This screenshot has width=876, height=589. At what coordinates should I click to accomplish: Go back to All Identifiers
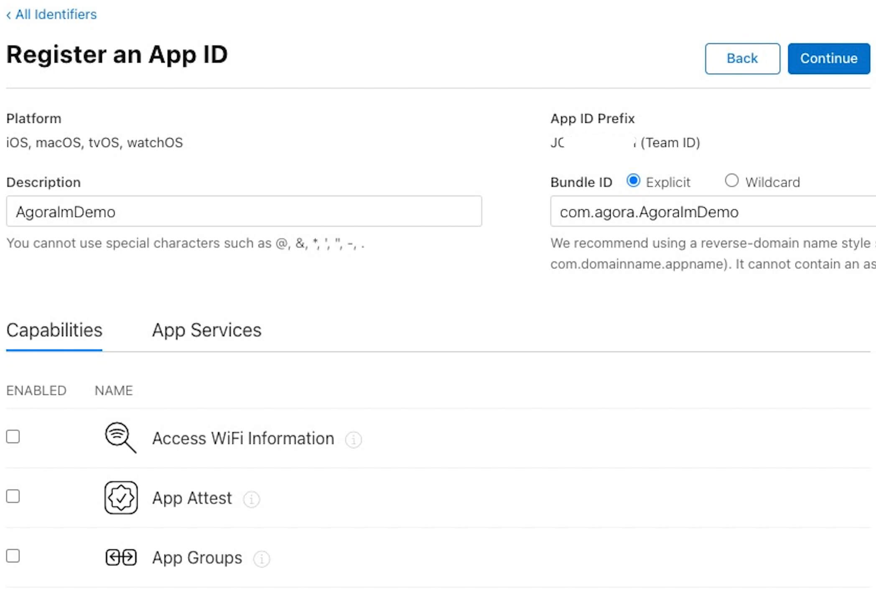point(52,15)
